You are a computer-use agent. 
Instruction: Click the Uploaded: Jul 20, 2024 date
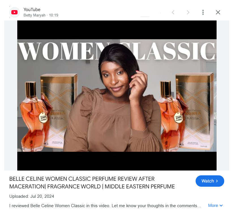pos(32,196)
